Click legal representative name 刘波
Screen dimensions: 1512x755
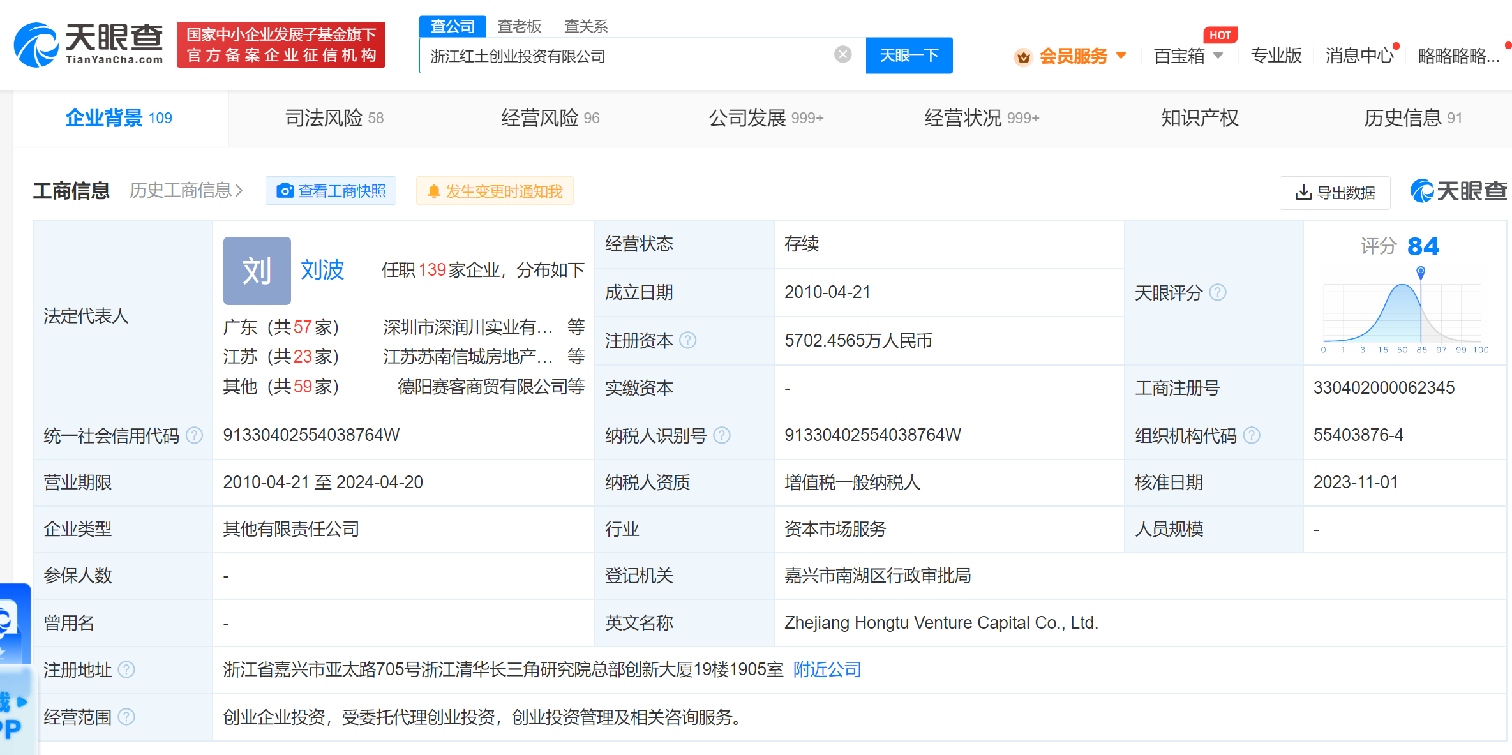coord(322,270)
